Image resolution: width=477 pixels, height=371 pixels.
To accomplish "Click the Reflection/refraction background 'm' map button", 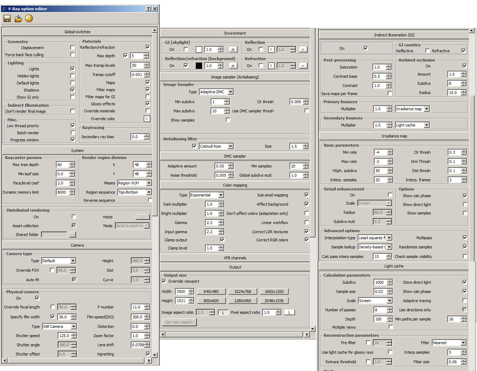I will pos(233,66).
